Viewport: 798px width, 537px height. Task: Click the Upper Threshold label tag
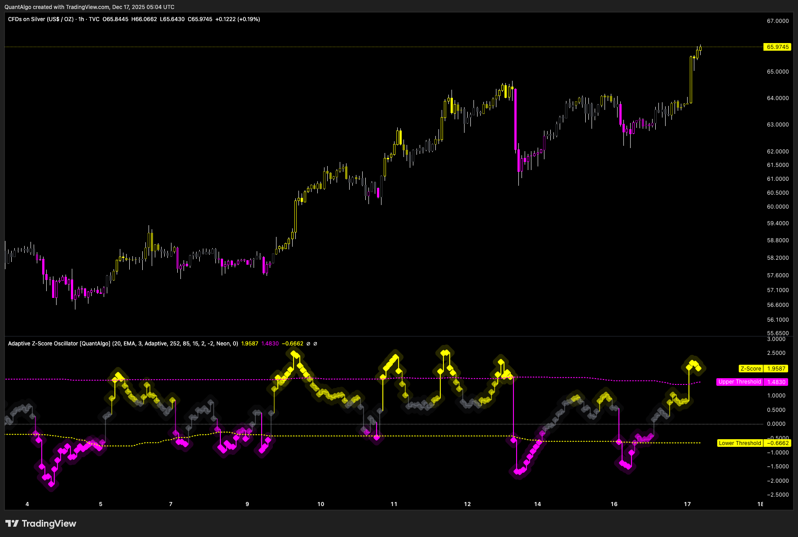point(740,382)
